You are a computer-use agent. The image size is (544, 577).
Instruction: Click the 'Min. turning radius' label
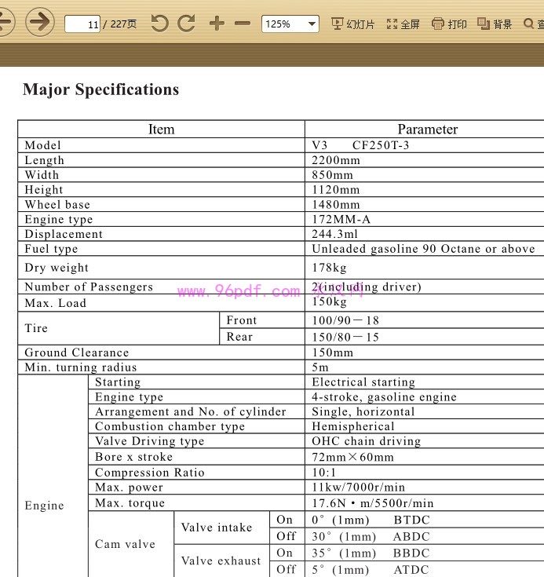(x=81, y=367)
